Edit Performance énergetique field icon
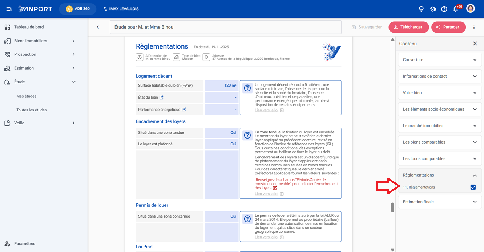 (184, 110)
